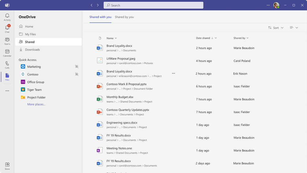Open LitWare Proposal.jpeg file name
Image resolution: width=307 pixels, height=173 pixels.
(121, 58)
